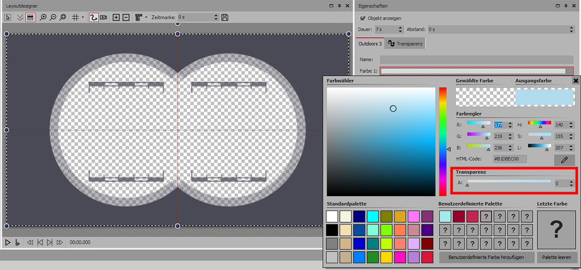Viewport: 581px width, 270px height.
Task: Open the alignment tool dropdown arrow
Action: point(146,17)
